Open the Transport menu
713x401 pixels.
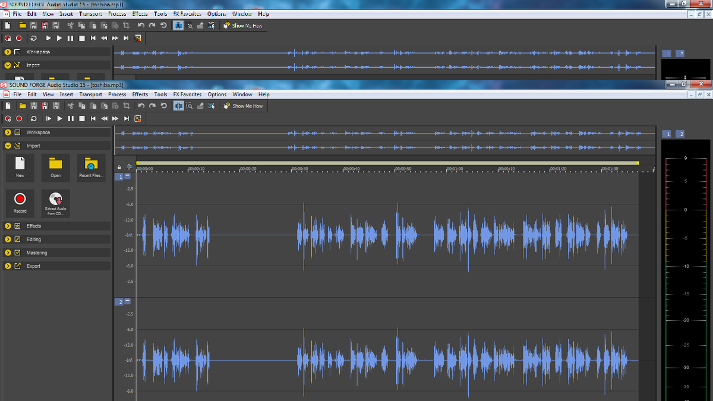coord(90,94)
